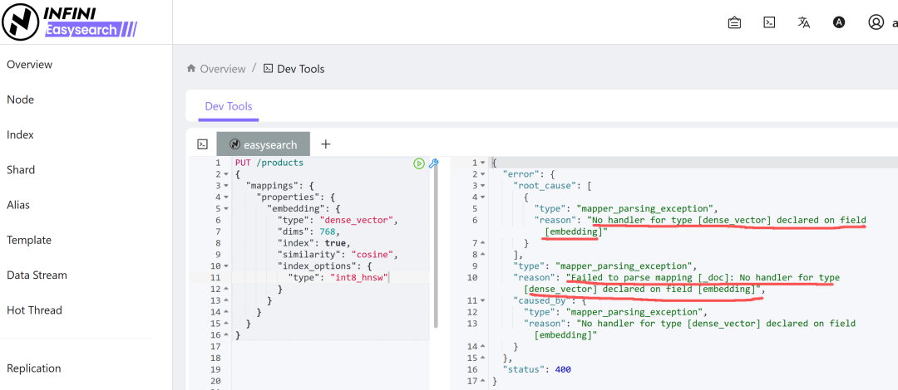The image size is (898, 390).
Task: Switch to the Dev Tools tab
Action: click(229, 106)
